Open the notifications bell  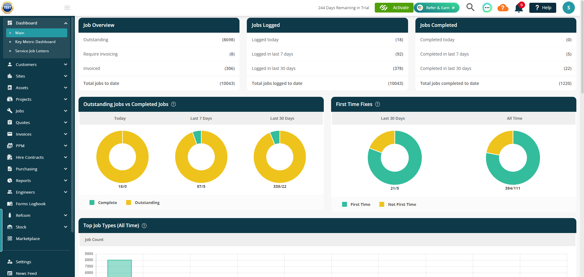click(519, 7)
